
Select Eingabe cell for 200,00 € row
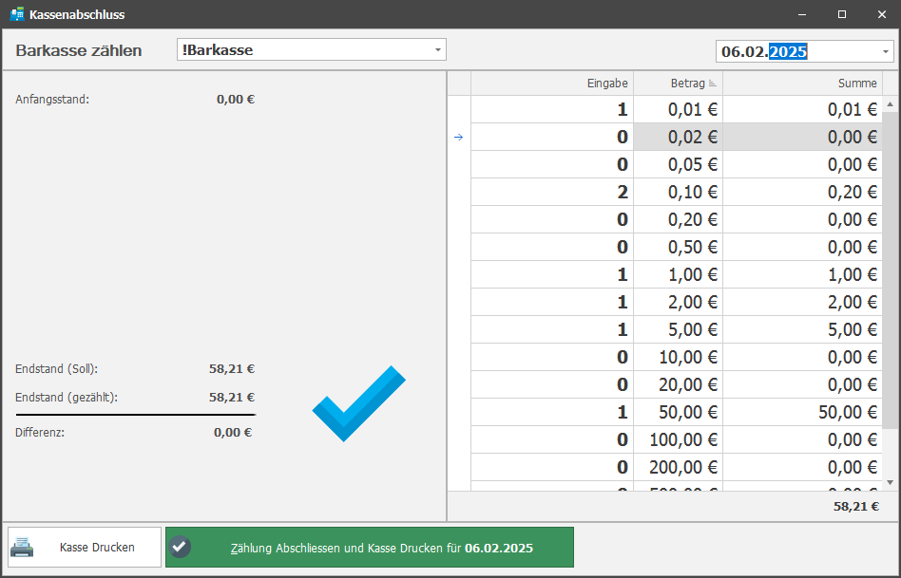coord(552,468)
